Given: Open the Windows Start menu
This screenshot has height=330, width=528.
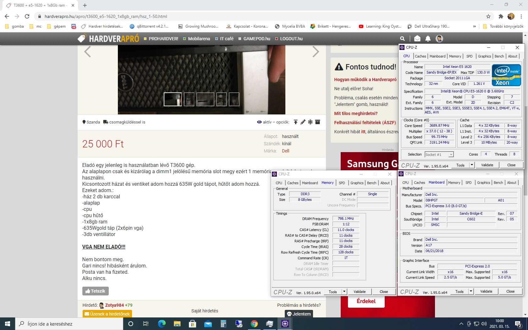Looking at the screenshot, I should [8, 324].
